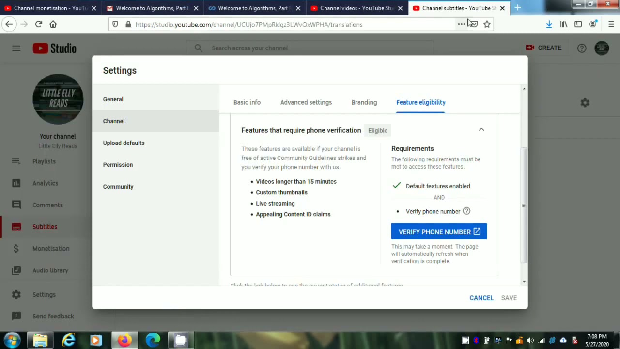Viewport: 620px width, 349px height.
Task: Click the Little Elly Reads channel thumbnail
Action: point(58,99)
